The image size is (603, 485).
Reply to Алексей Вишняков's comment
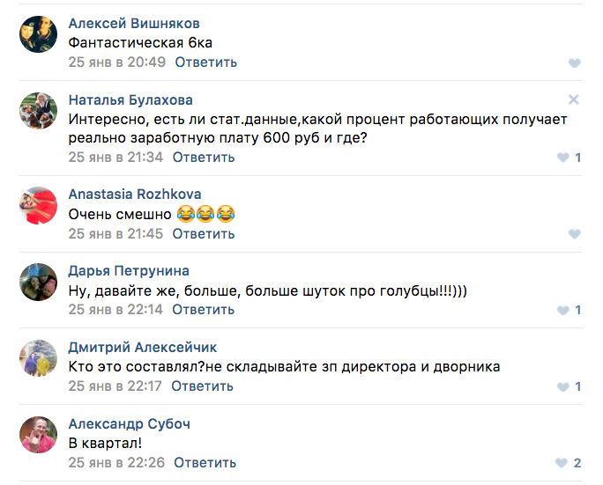[x=205, y=62]
